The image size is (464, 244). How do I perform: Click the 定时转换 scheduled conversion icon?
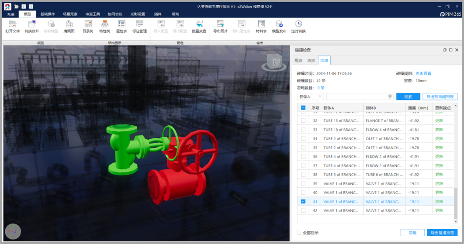tap(298, 24)
